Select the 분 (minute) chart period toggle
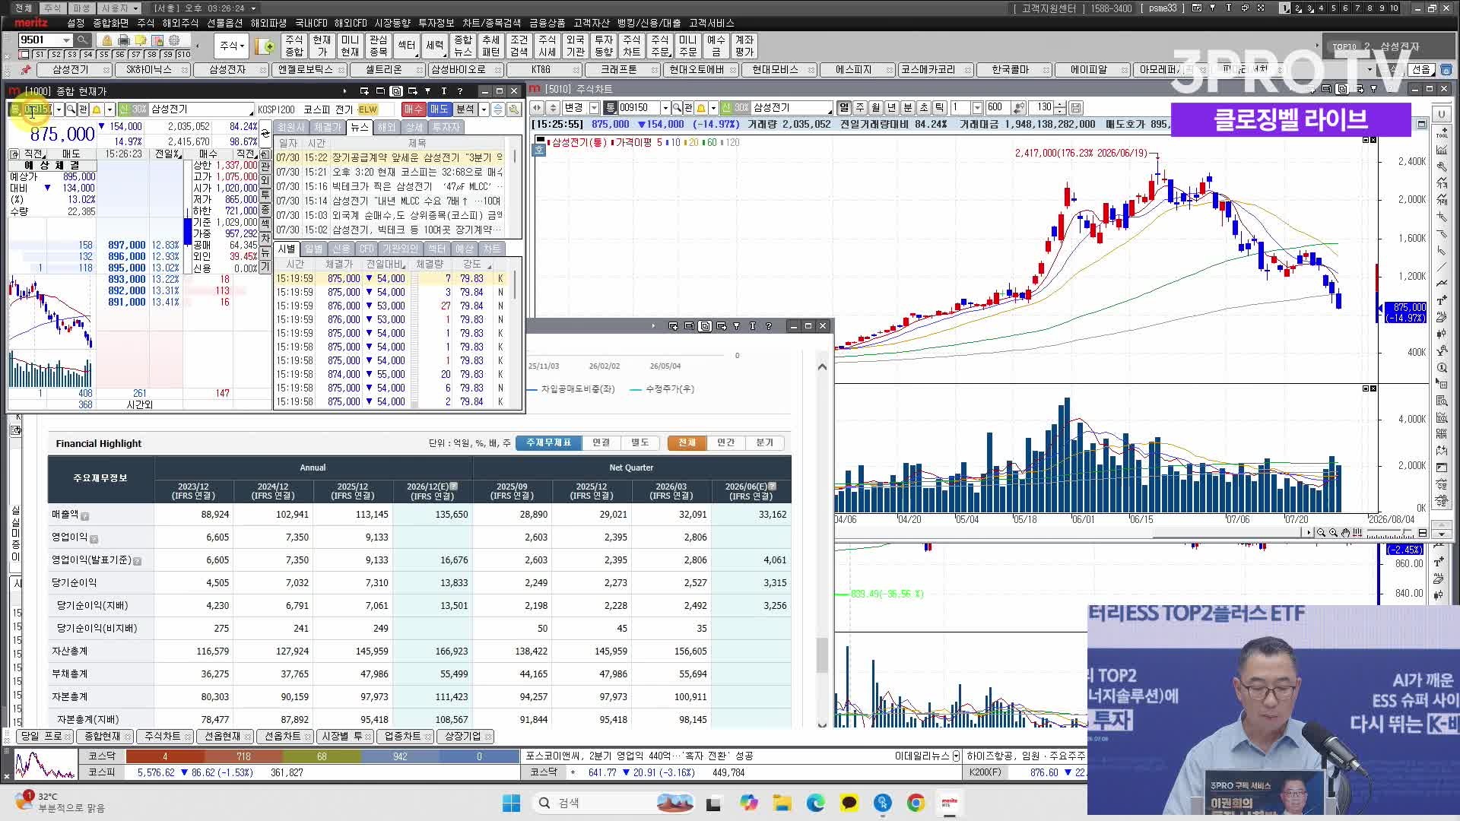This screenshot has width=1460, height=821. pos(907,108)
